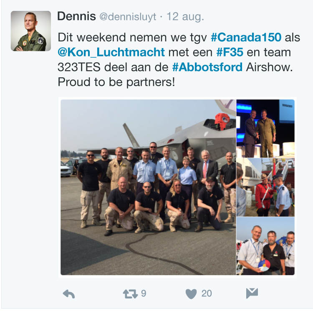
Task: Open the large F-35 group photo
Action: pos(148,187)
